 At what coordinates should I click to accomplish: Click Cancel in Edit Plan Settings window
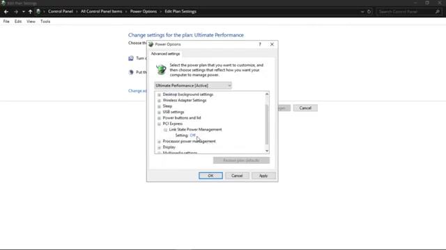coord(305,108)
